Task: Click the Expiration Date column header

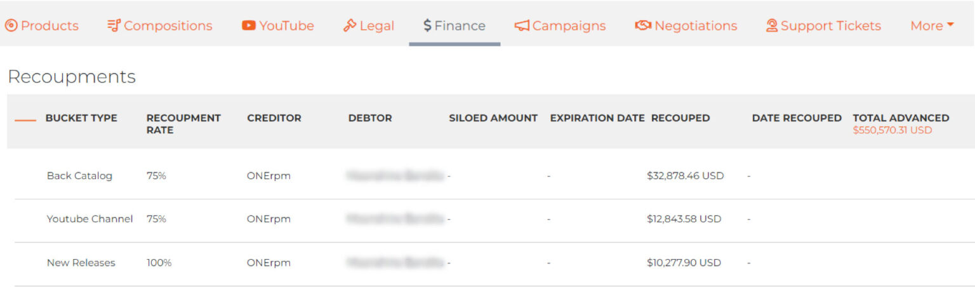Action: tap(597, 118)
